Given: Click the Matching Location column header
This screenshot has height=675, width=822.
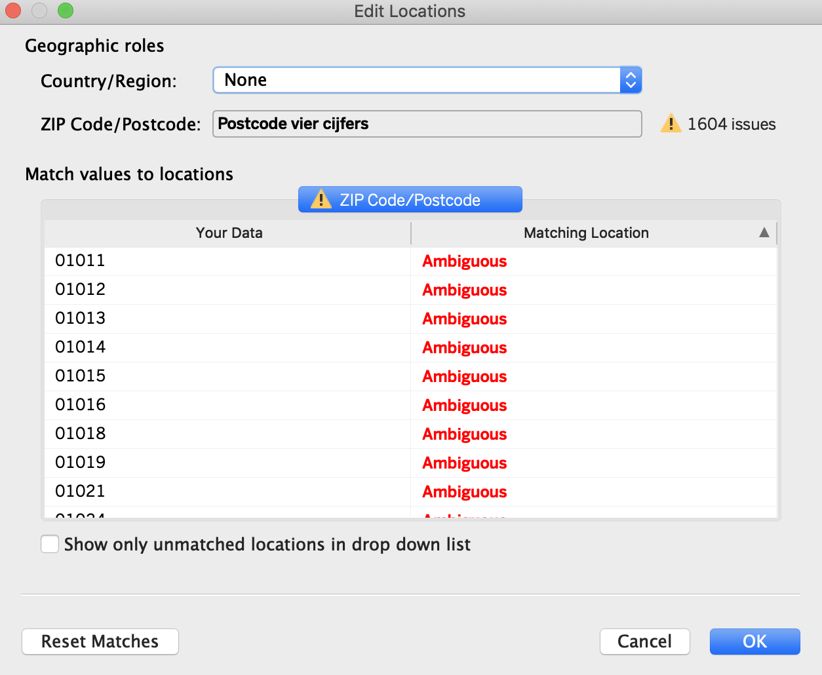Looking at the screenshot, I should (585, 233).
